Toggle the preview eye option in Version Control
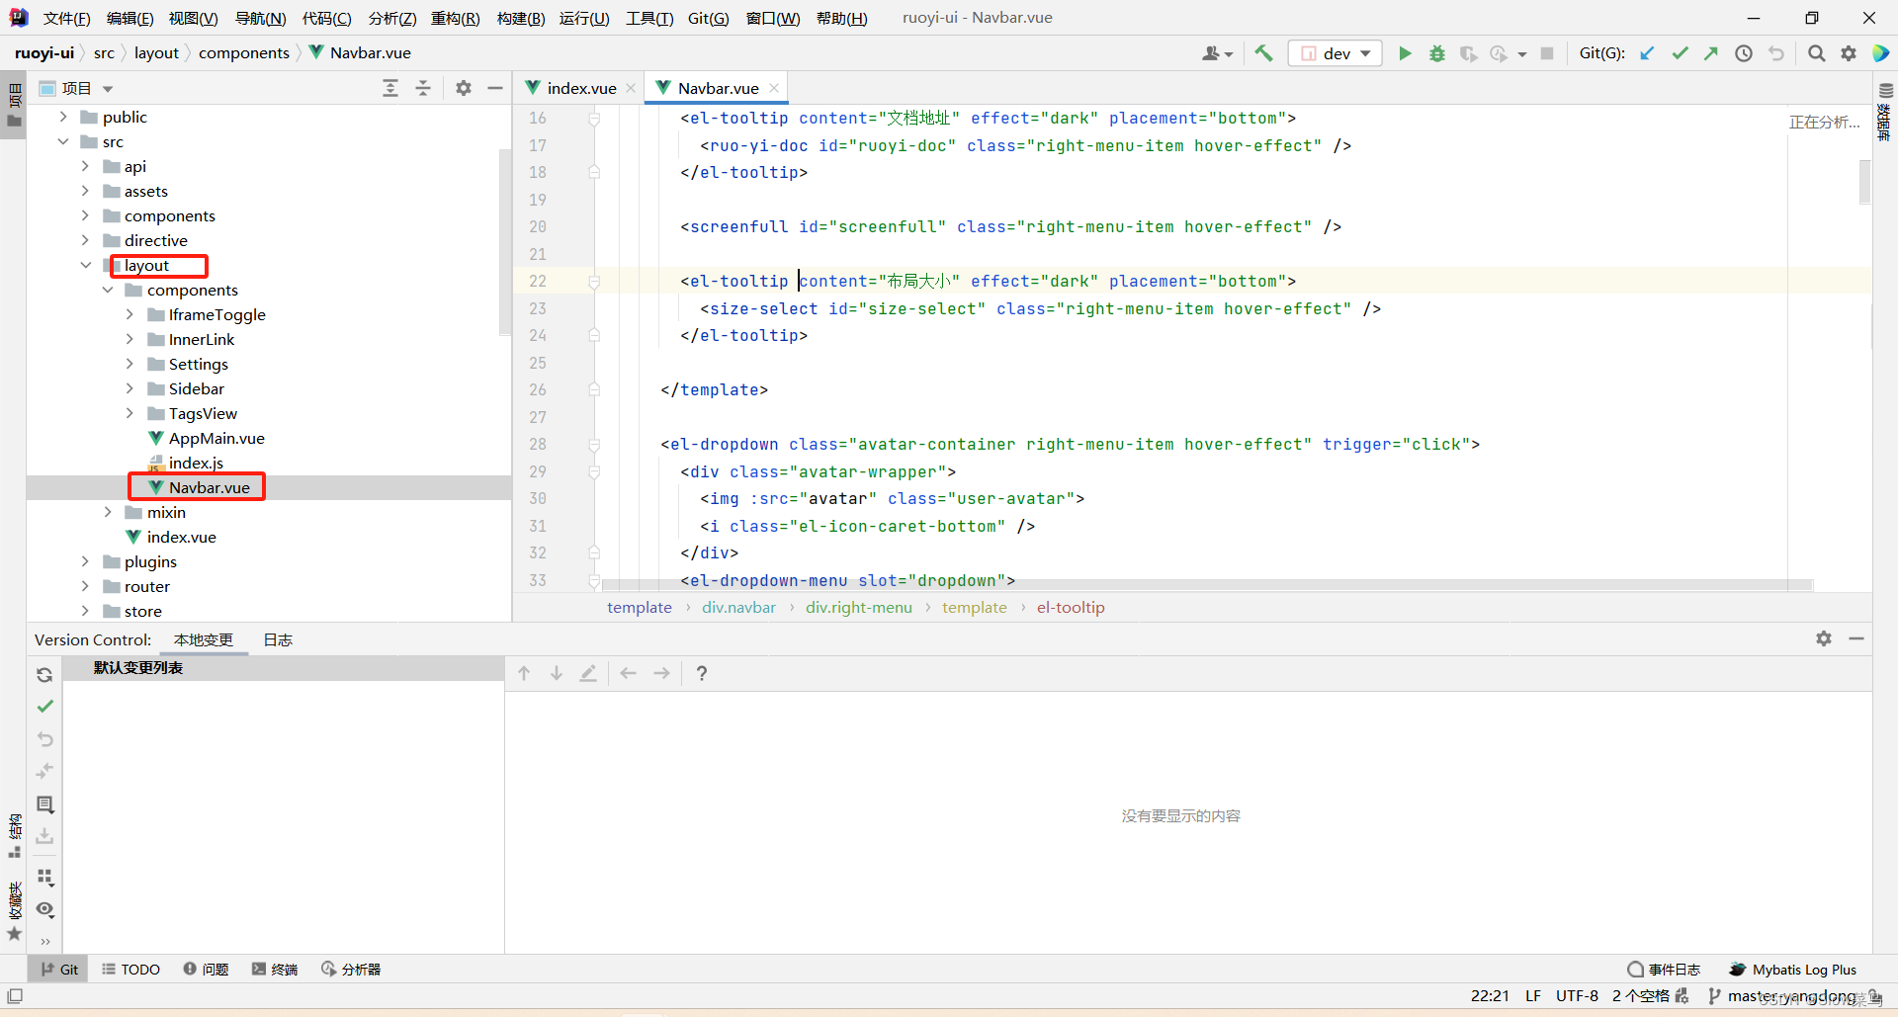The width and height of the screenshot is (1898, 1017). pos(44,909)
